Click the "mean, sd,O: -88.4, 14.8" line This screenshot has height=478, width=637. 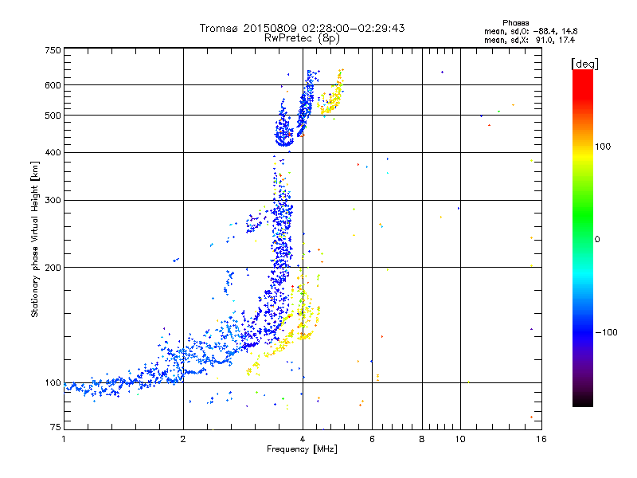[531, 31]
